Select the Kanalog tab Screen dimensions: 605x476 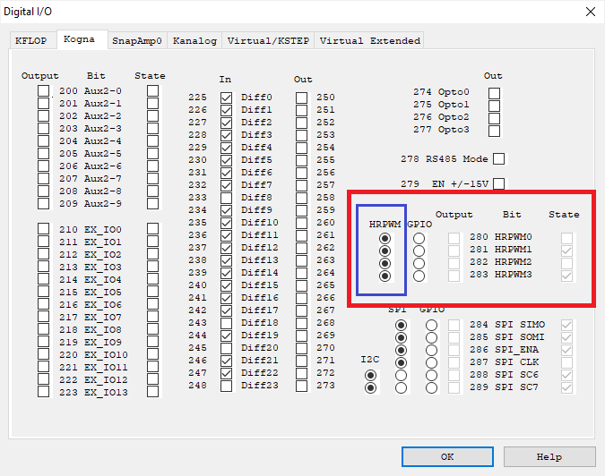click(194, 40)
